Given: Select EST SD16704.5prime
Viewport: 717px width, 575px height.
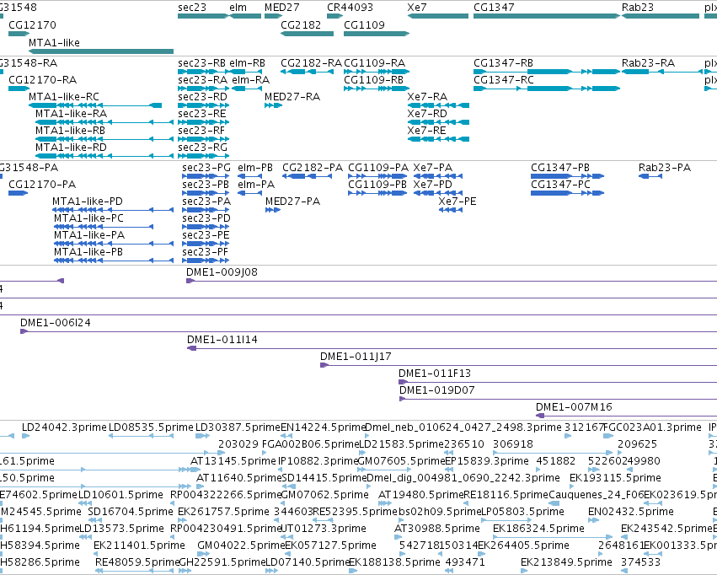Looking at the screenshot, I should pos(95,520).
